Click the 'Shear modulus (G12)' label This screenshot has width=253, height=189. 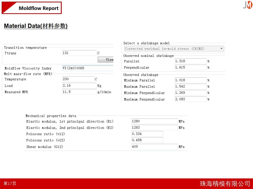tap(45, 147)
